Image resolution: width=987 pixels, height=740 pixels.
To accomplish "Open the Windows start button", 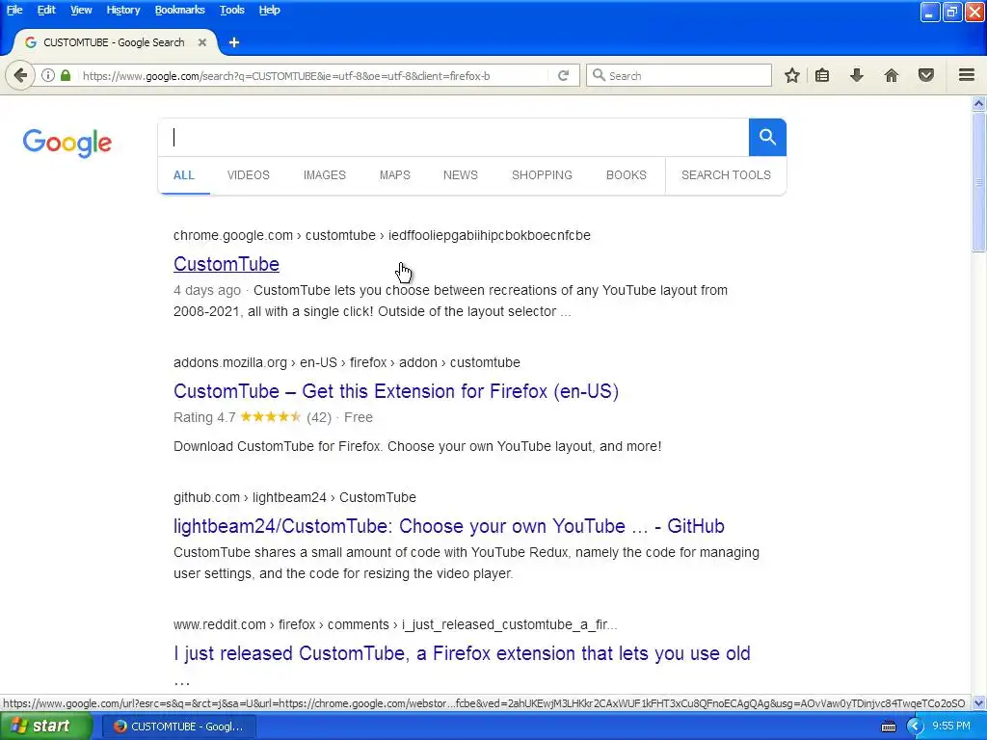I will 45,727.
